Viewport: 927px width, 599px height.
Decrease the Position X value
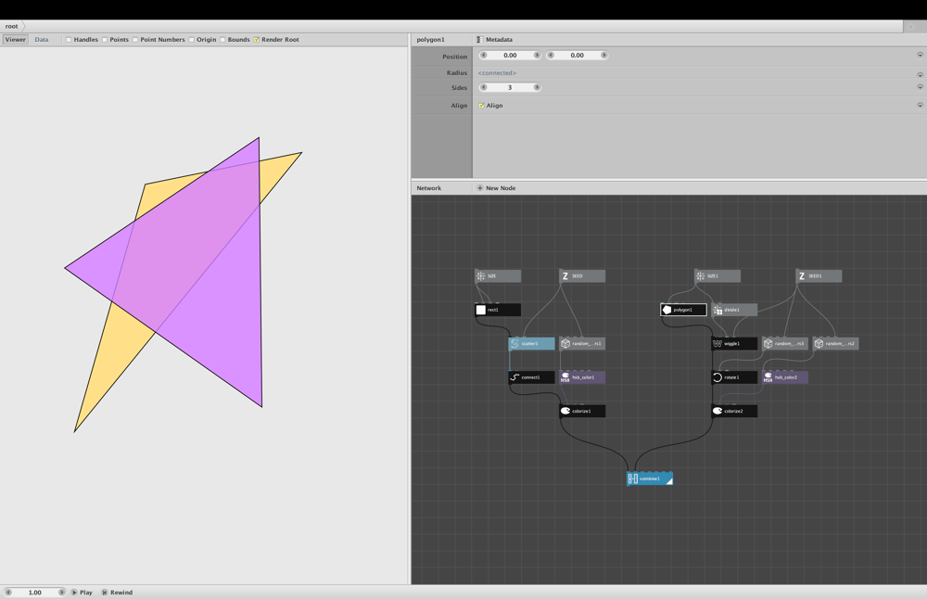484,55
